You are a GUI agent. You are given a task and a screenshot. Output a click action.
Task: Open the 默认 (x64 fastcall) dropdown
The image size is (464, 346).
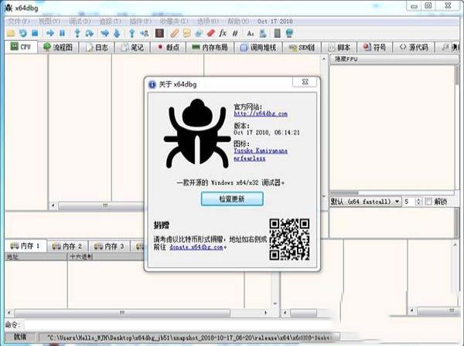click(x=366, y=202)
